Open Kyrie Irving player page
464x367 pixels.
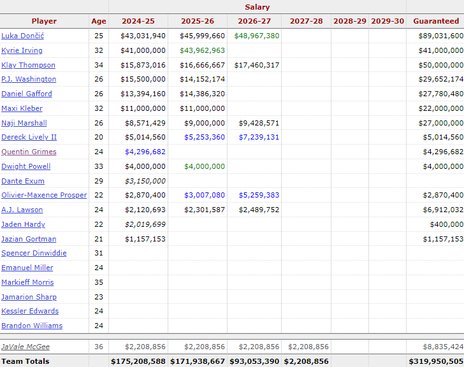pos(22,50)
